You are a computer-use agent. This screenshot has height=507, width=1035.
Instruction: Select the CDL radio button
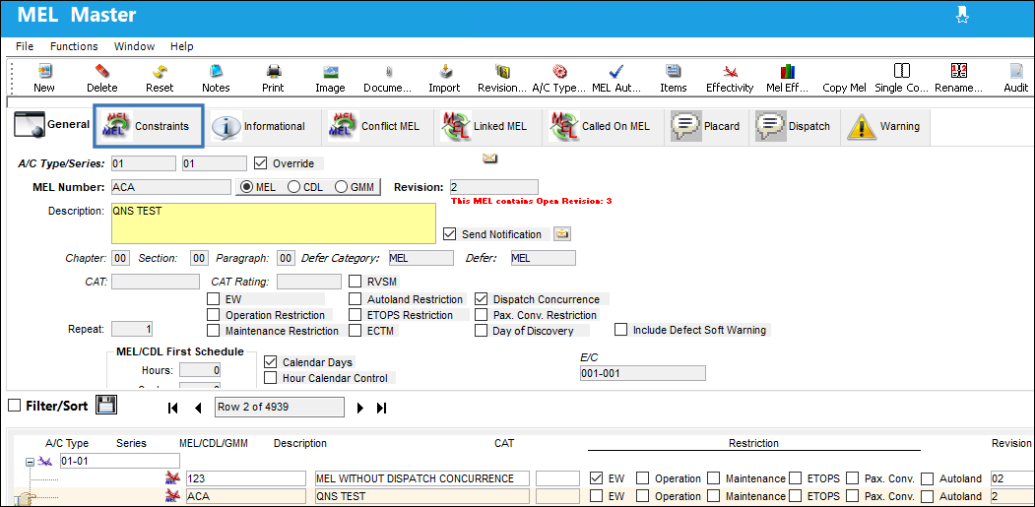pyautogui.click(x=293, y=187)
